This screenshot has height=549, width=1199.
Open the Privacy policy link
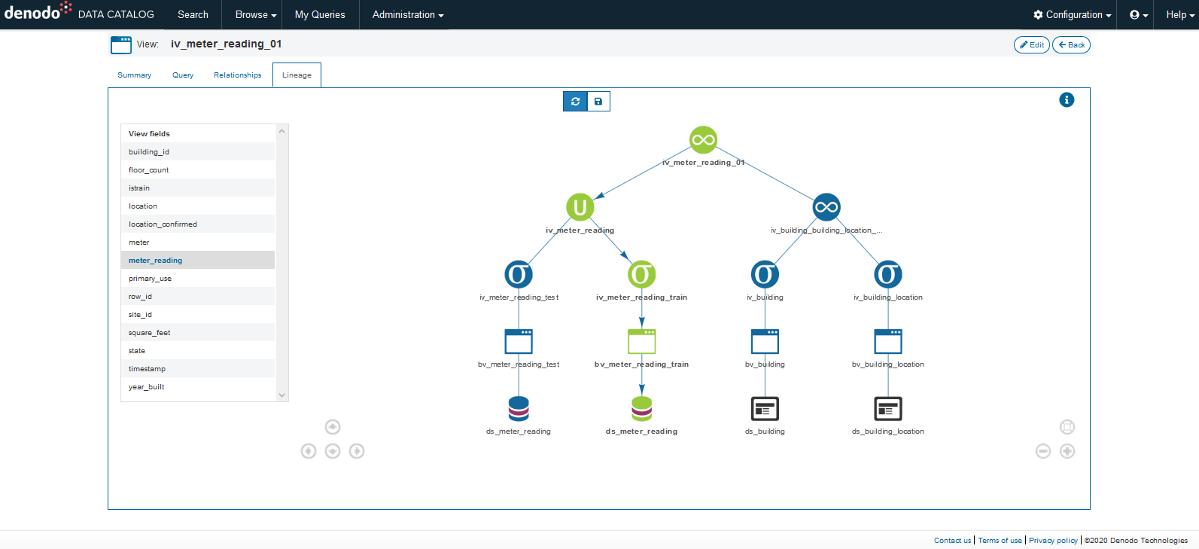click(1053, 540)
